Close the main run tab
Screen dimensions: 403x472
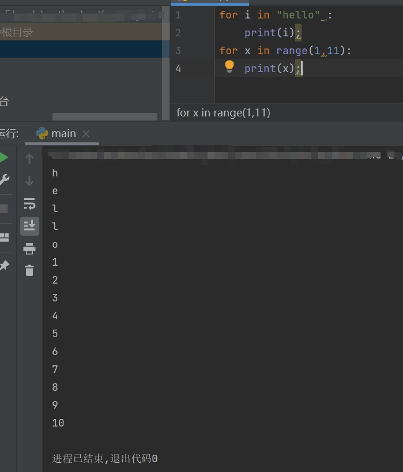[x=86, y=134]
